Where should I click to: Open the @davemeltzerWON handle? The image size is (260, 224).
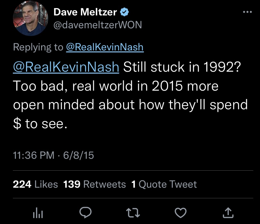97,25
